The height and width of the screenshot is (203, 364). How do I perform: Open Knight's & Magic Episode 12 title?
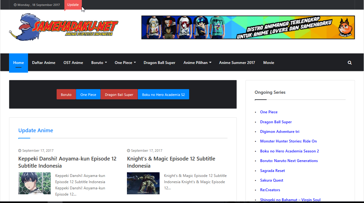pos(171,162)
